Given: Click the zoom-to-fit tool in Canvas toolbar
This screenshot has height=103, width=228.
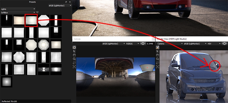Looking at the screenshot, I should click(74, 67).
